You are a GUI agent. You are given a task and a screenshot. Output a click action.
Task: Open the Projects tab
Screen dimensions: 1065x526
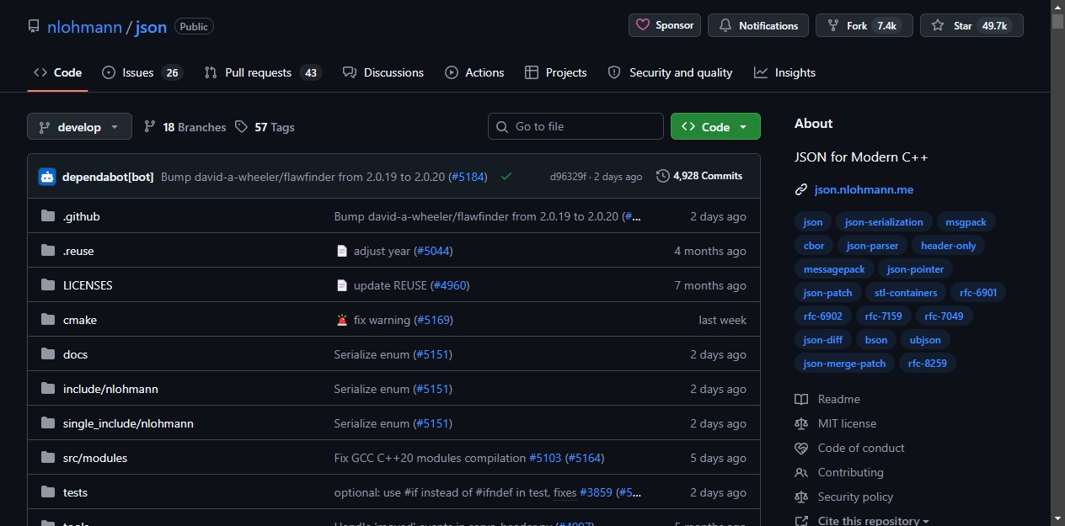point(555,72)
